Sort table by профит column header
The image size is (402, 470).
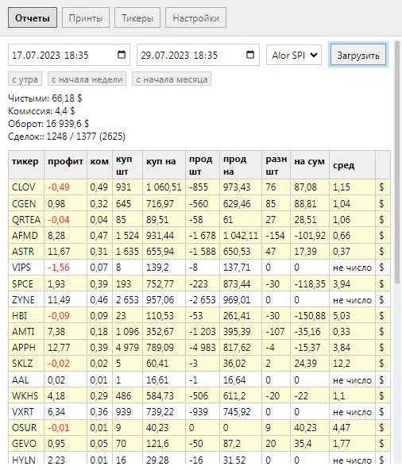coord(65,161)
